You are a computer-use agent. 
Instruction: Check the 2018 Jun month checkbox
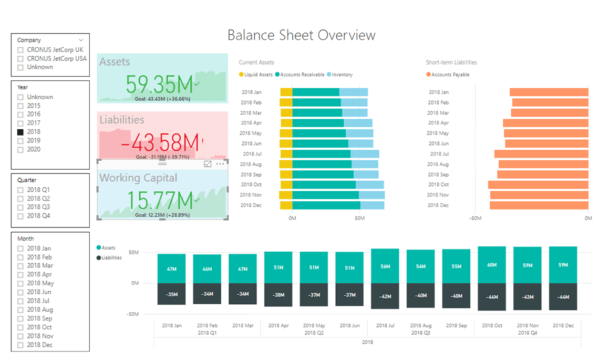pos(20,292)
